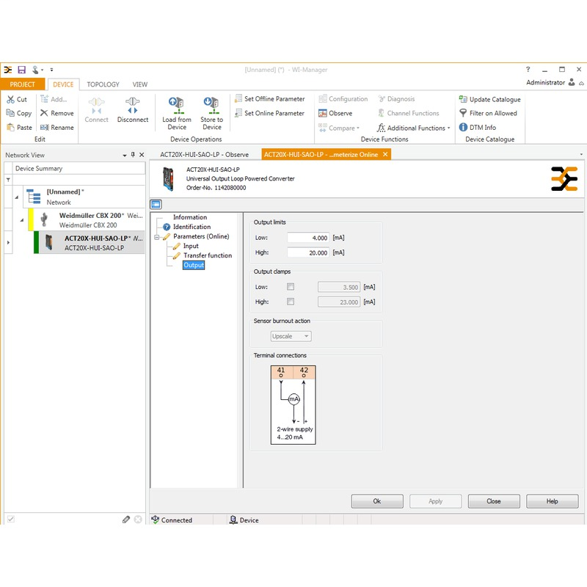Click the Ok button
The width and height of the screenshot is (587, 587).
tap(377, 501)
